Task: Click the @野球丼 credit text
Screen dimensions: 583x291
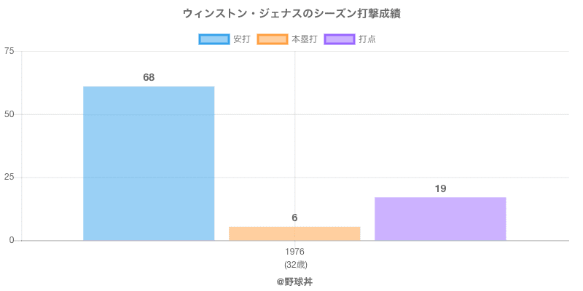Action: pyautogui.click(x=294, y=281)
